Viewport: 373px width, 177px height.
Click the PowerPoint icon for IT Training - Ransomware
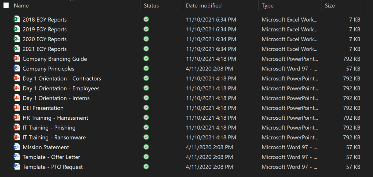16,138
